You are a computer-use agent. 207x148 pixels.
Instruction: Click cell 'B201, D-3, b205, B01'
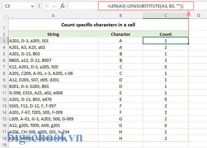[x=53, y=86]
